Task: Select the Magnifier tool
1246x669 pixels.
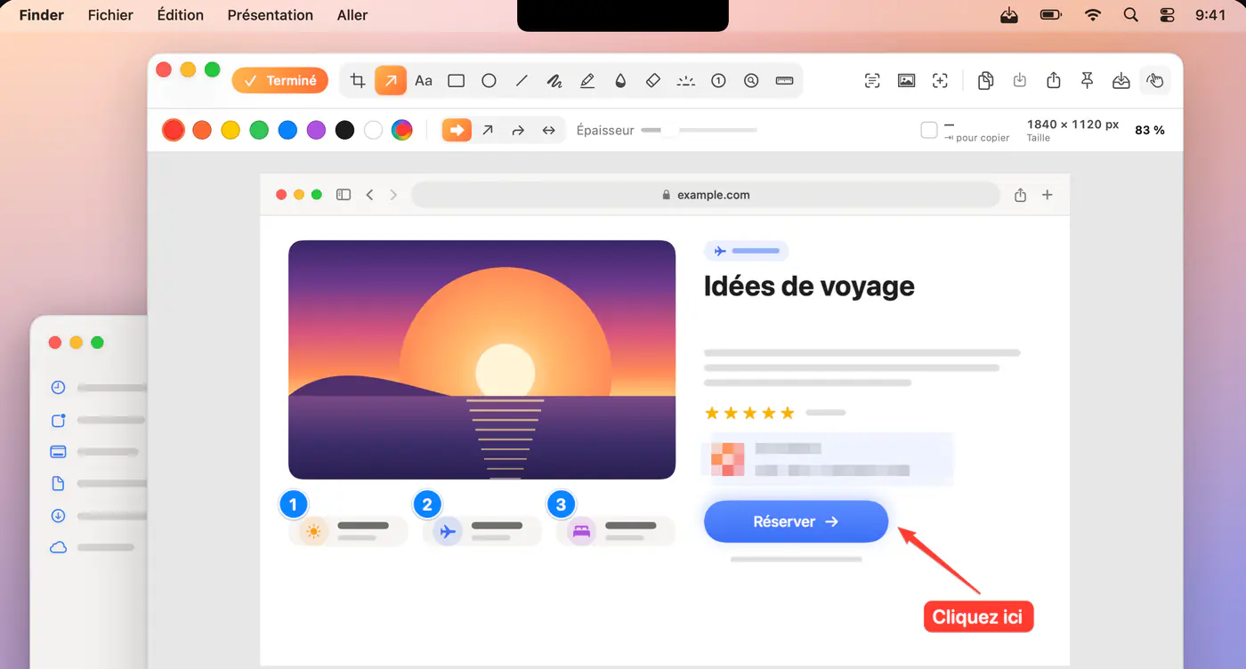Action: [751, 81]
